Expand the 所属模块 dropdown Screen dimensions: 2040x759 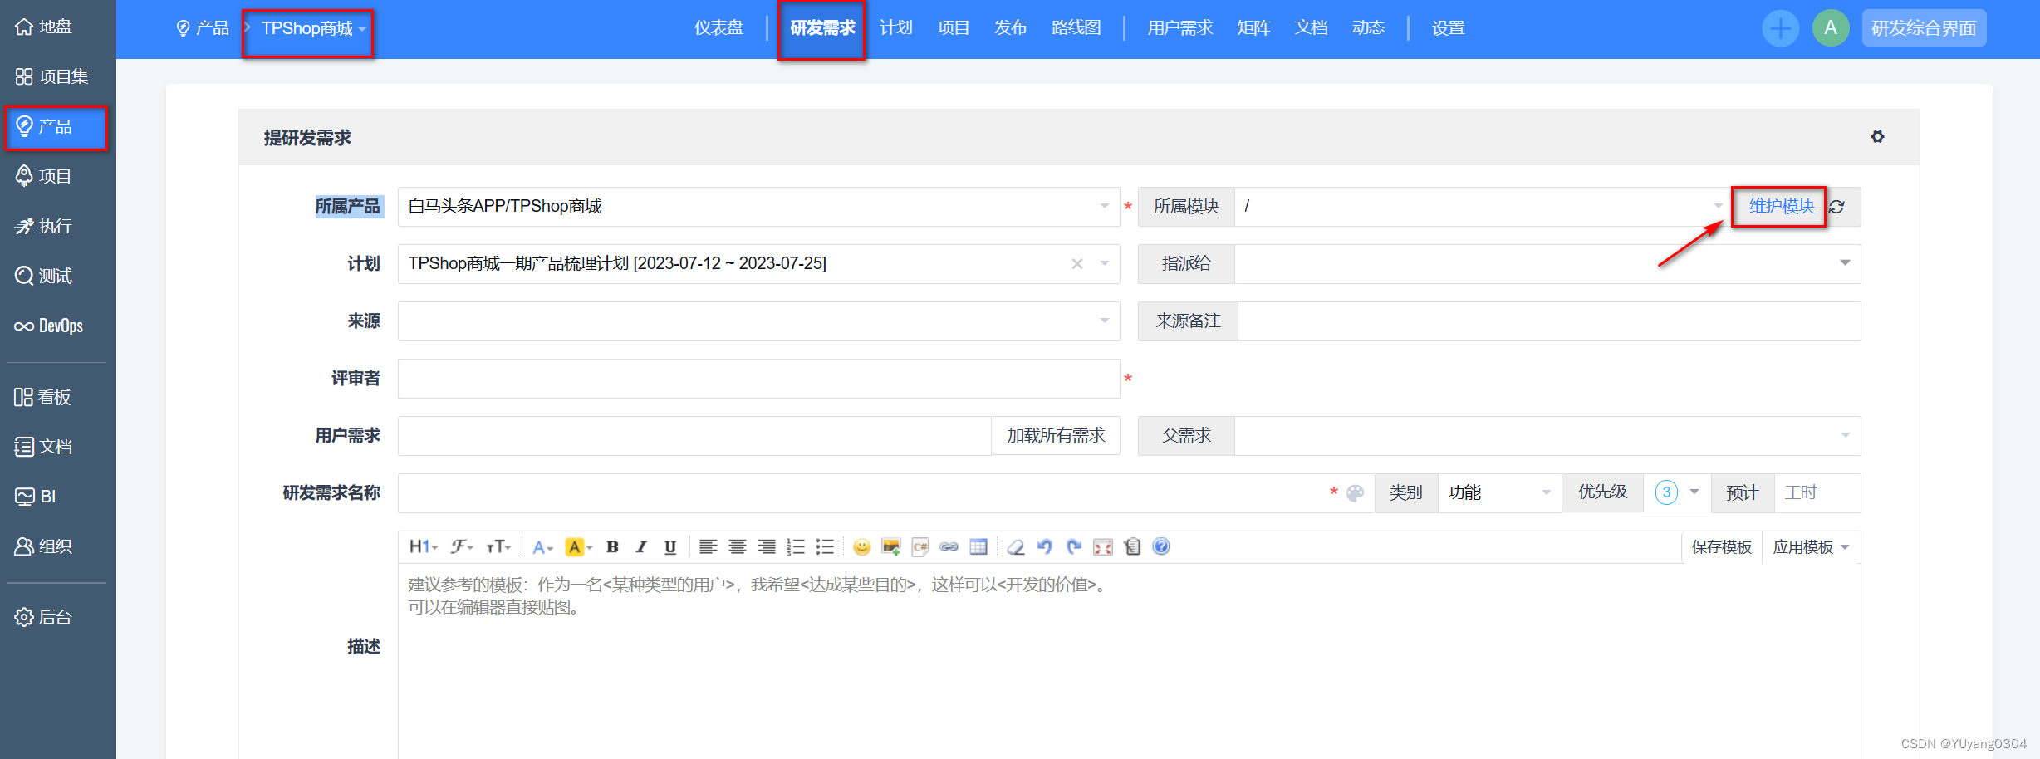[x=1718, y=207]
